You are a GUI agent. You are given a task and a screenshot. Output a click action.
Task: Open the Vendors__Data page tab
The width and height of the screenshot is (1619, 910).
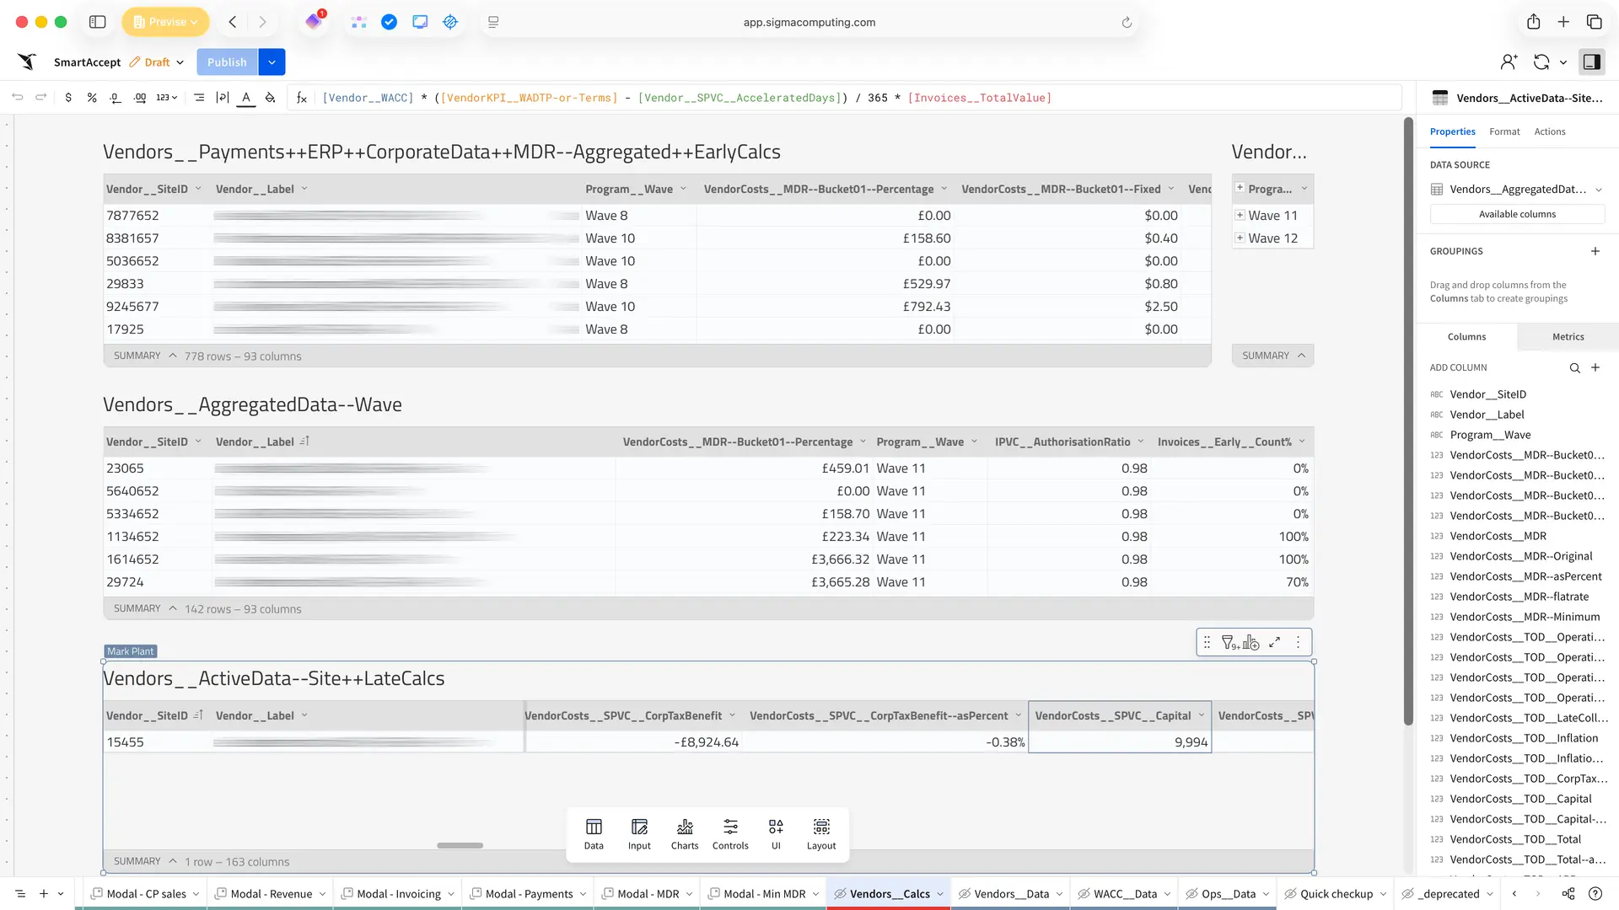click(1010, 894)
